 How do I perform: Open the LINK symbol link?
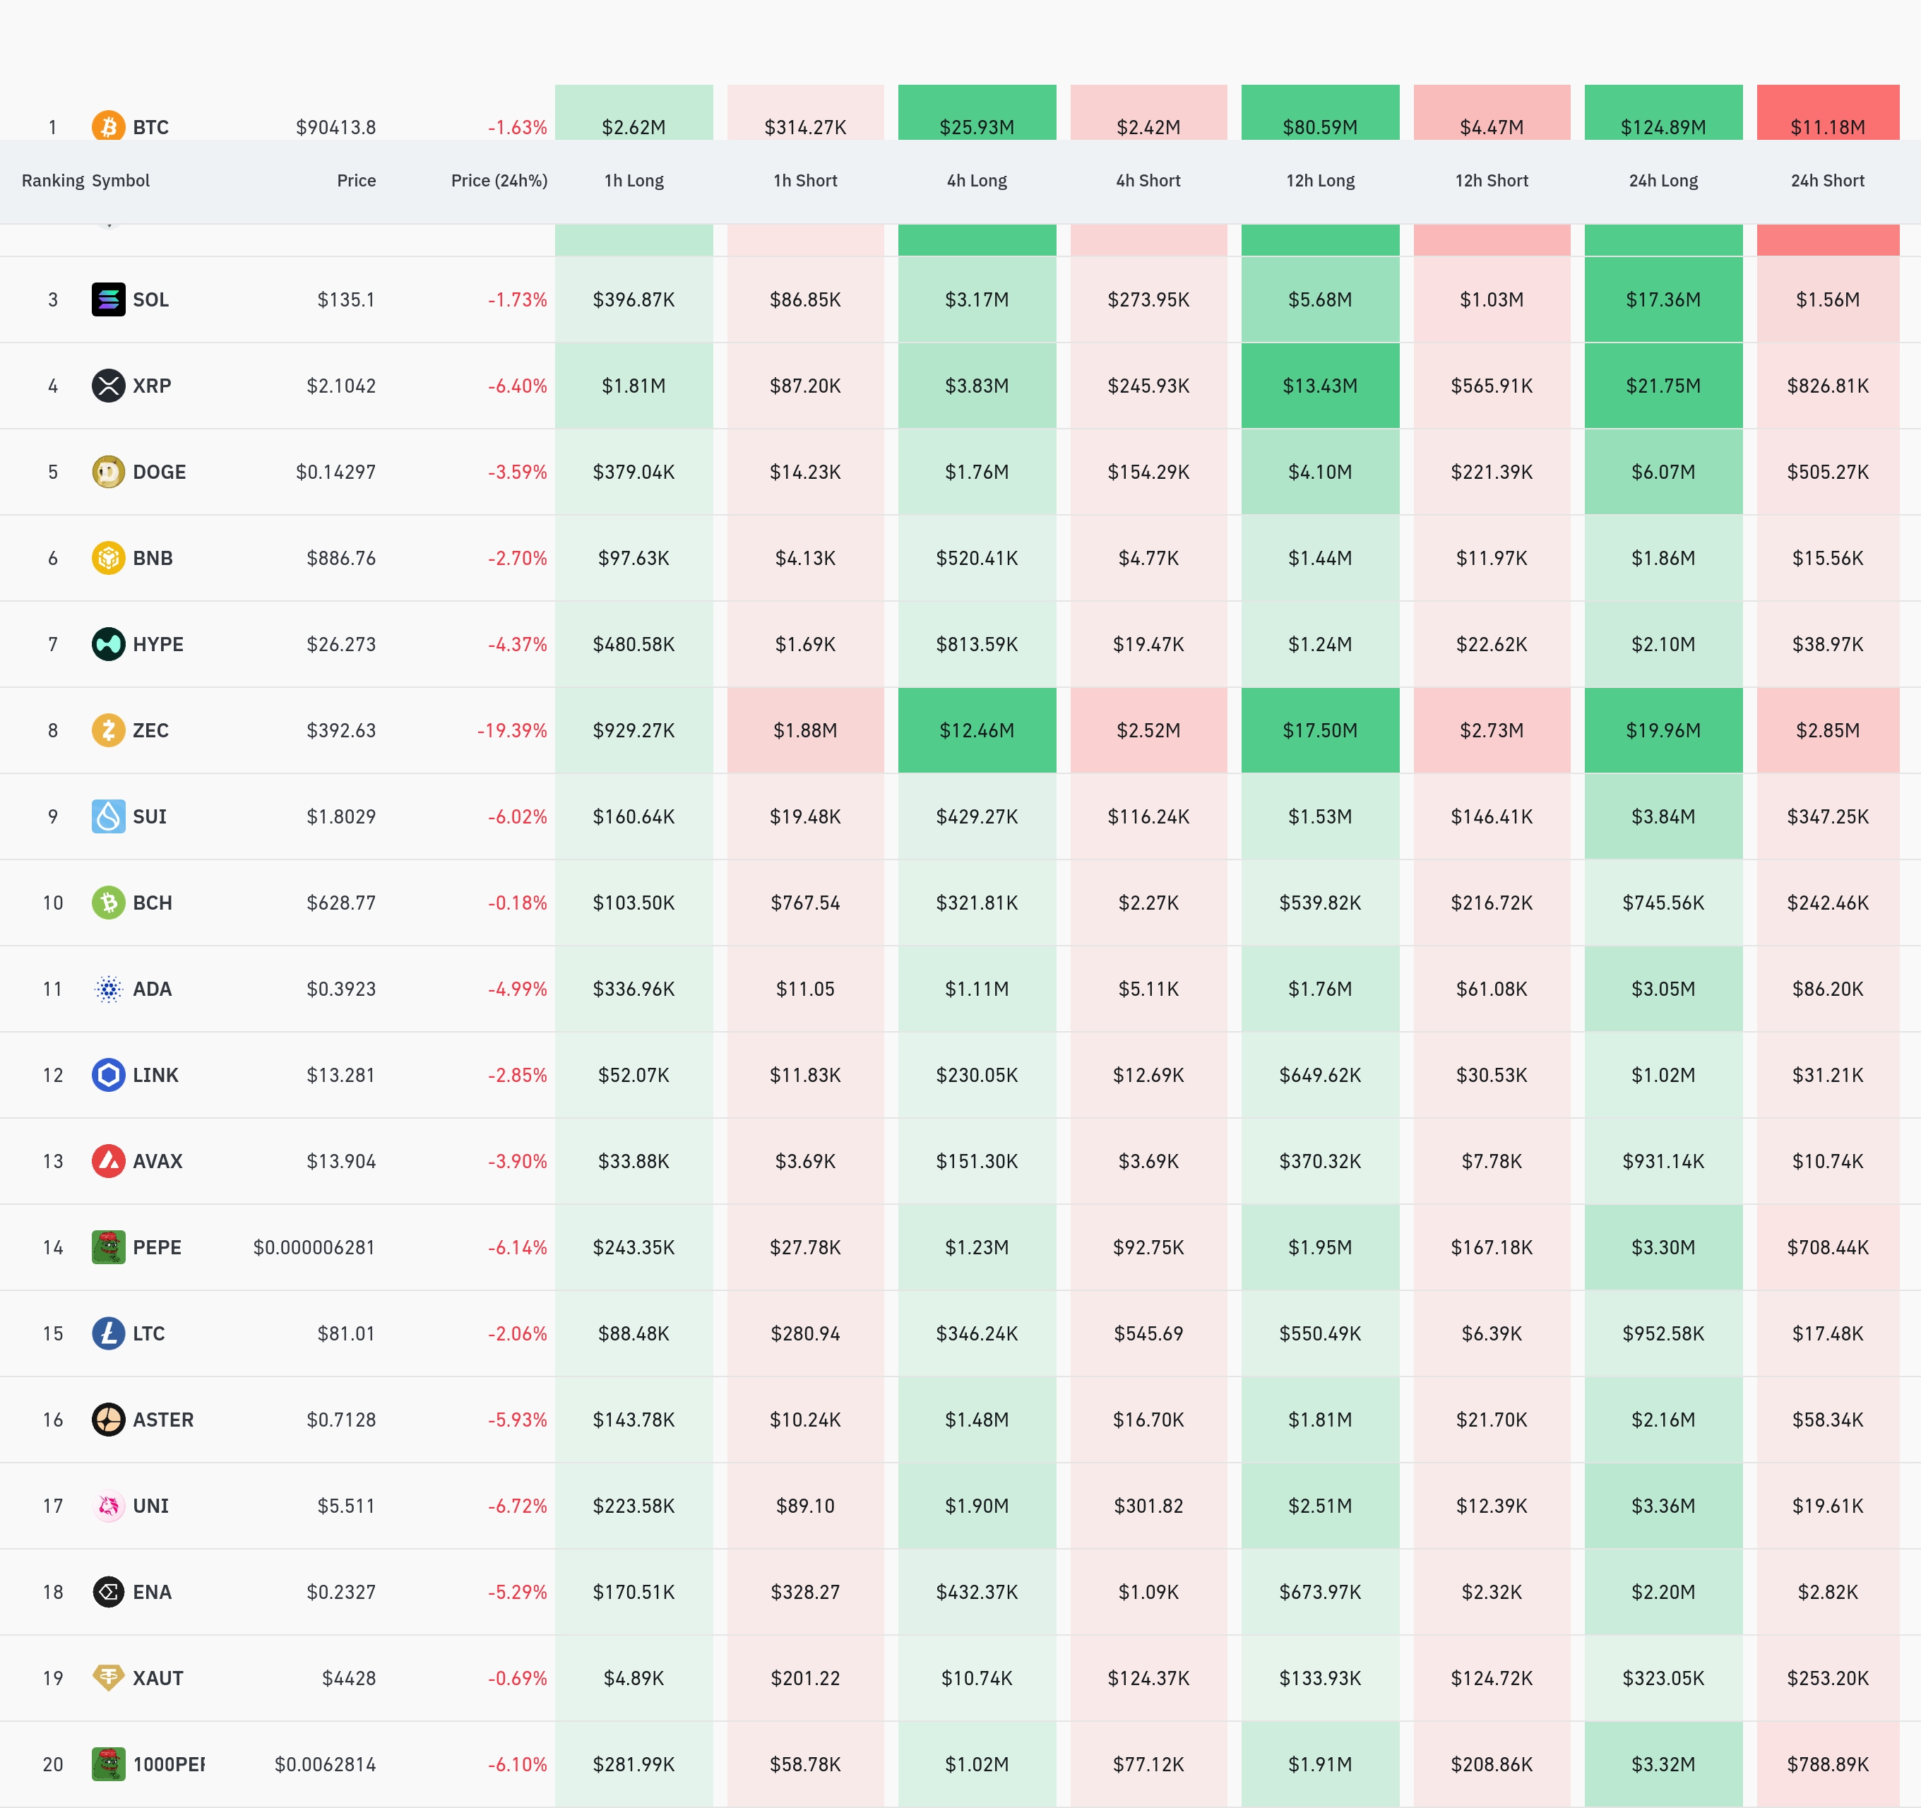[x=155, y=1074]
